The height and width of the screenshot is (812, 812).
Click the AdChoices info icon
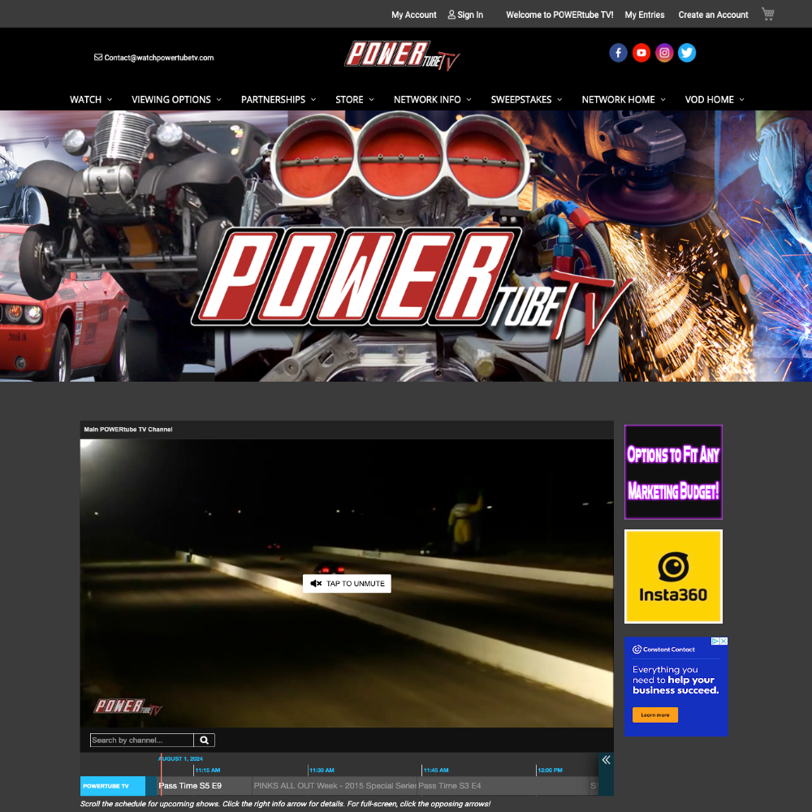[x=715, y=641]
